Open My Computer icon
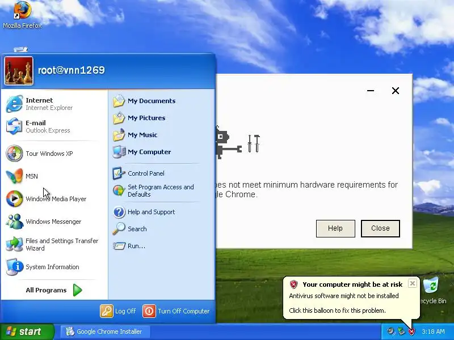Viewport: 454px width, 340px height. click(x=119, y=152)
